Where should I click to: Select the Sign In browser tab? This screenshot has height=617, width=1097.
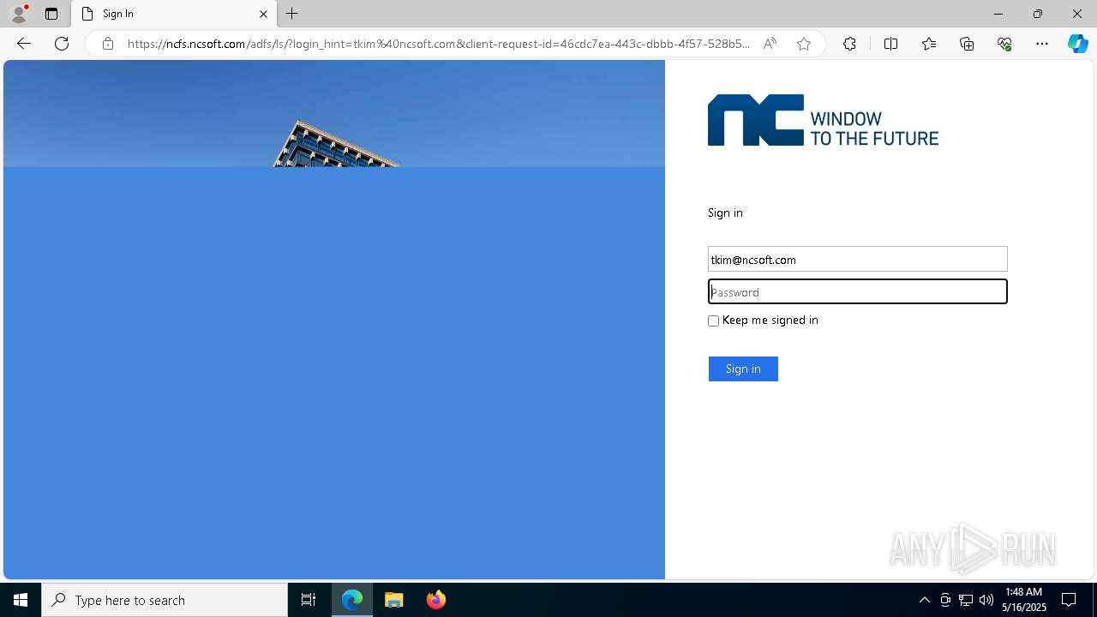tap(174, 14)
